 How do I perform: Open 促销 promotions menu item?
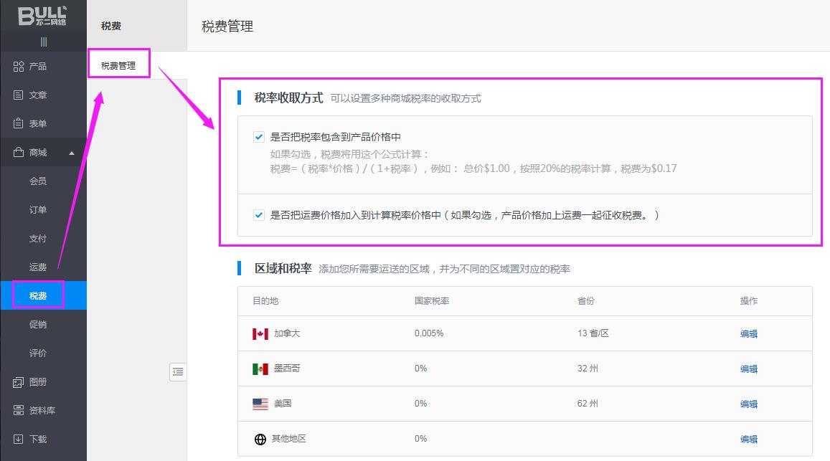(38, 324)
